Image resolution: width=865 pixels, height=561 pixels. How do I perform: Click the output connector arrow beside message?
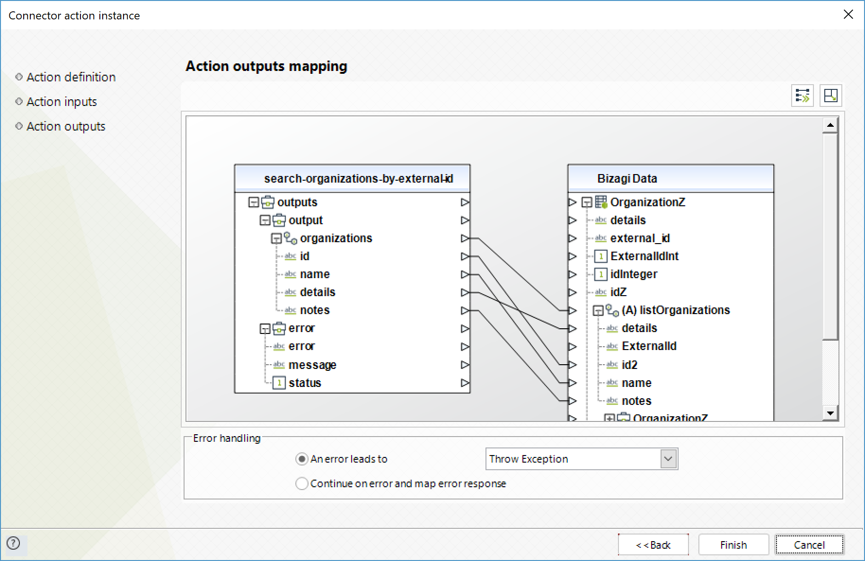pyautogui.click(x=465, y=365)
